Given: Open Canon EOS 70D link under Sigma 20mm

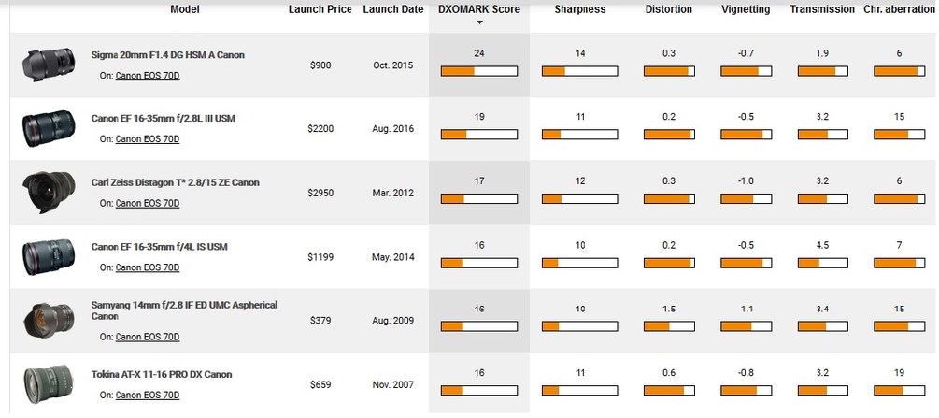Looking at the screenshot, I should click(x=148, y=76).
